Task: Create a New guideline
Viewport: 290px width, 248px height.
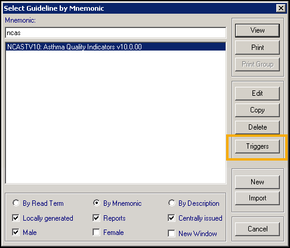Action: pyautogui.click(x=257, y=182)
